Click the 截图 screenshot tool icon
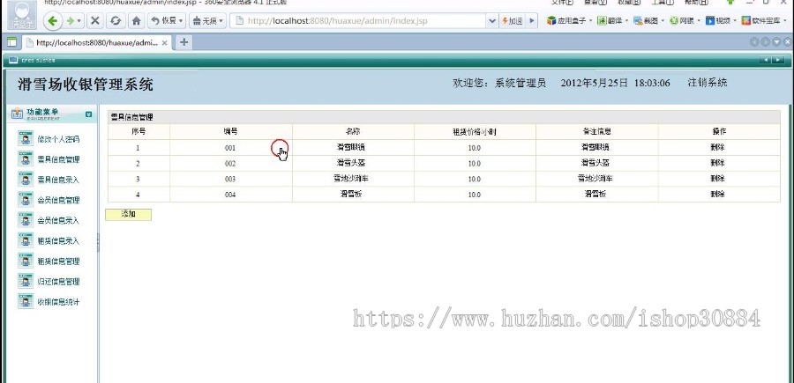This screenshot has width=794, height=383. tap(638, 21)
